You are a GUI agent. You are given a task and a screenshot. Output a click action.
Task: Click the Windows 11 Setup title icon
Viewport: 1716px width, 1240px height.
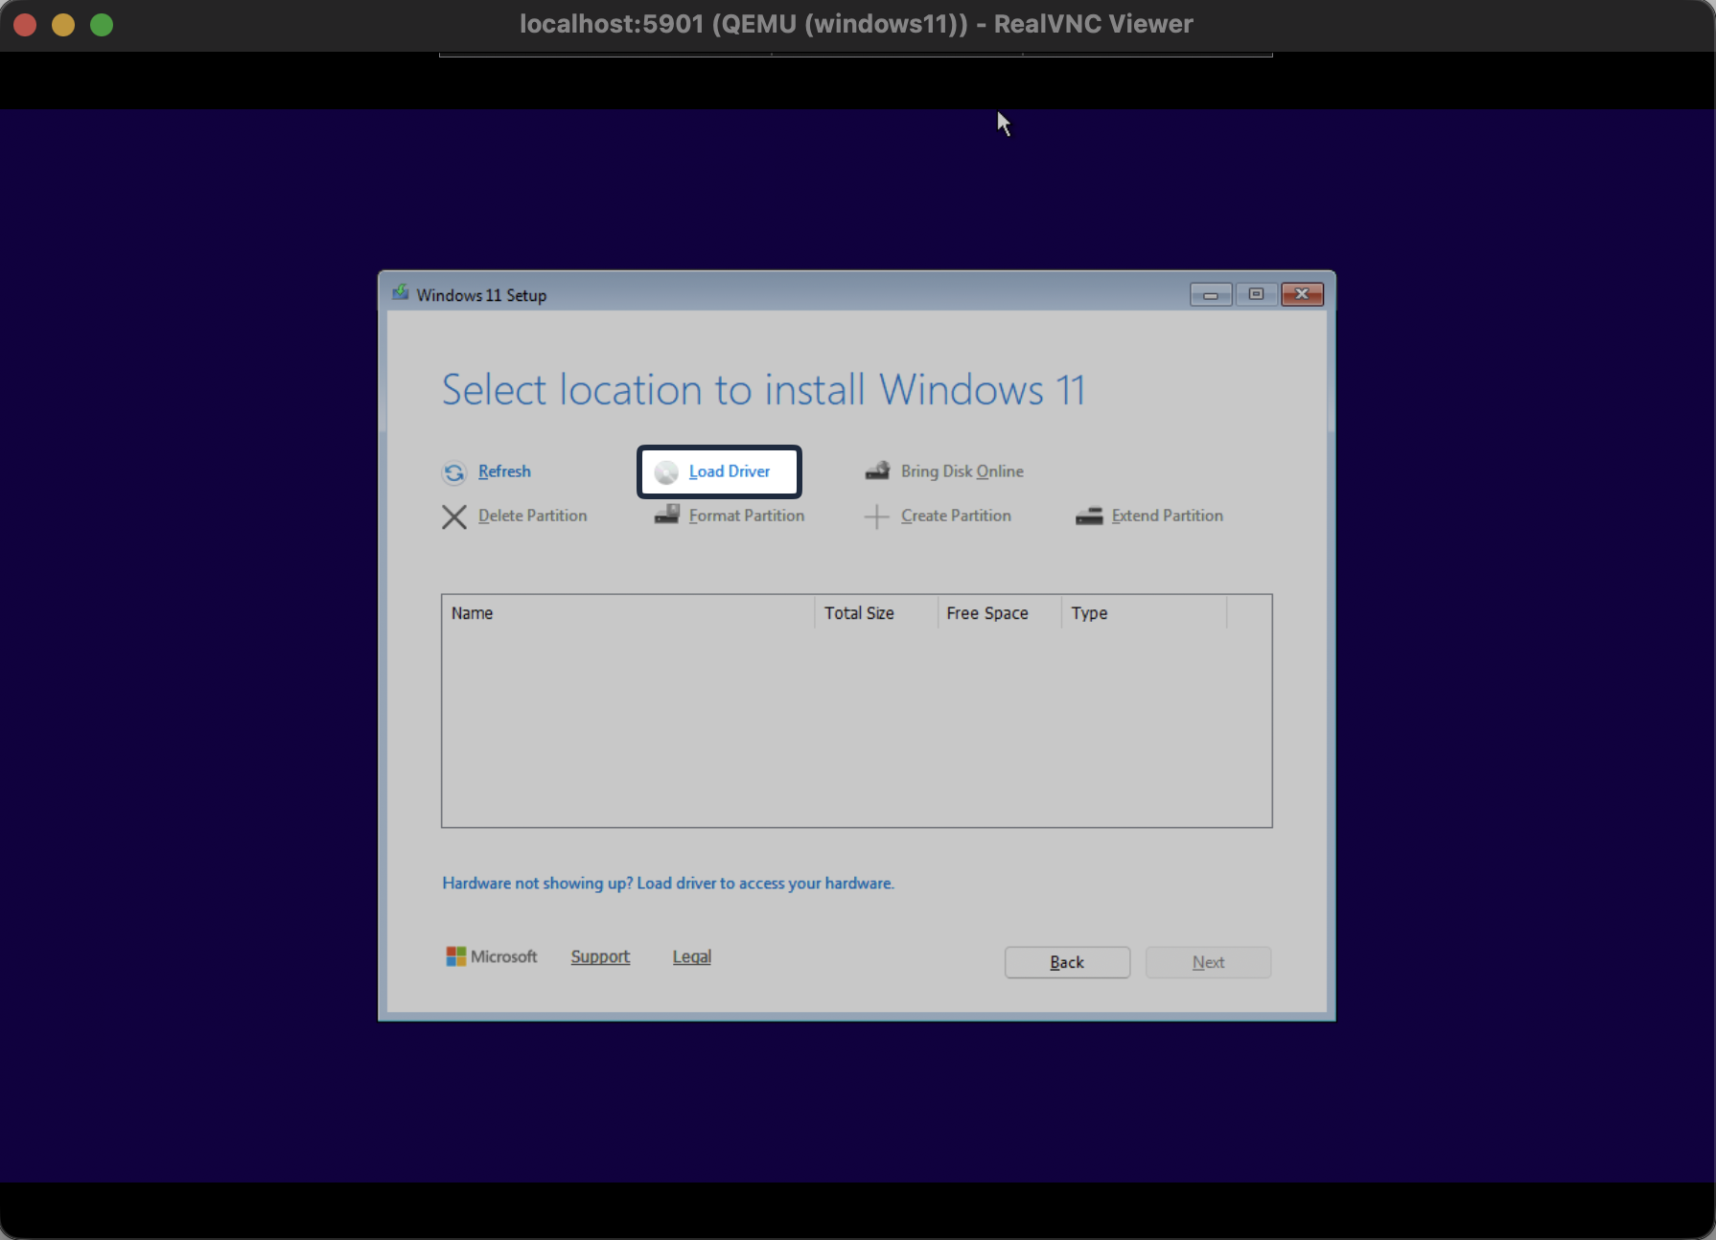[401, 294]
